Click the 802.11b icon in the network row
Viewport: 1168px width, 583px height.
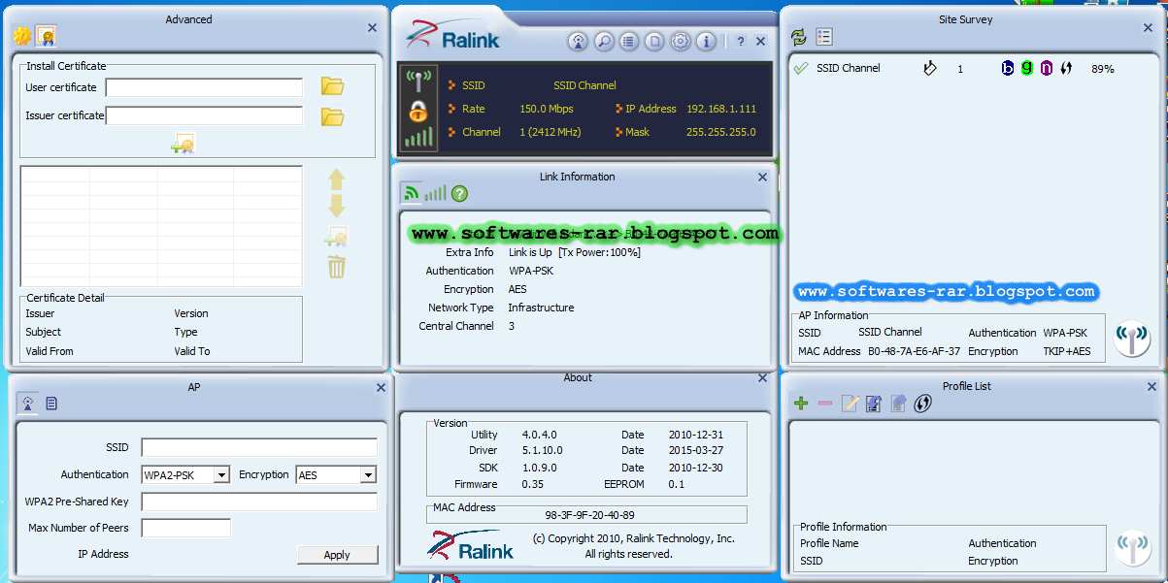point(1008,68)
